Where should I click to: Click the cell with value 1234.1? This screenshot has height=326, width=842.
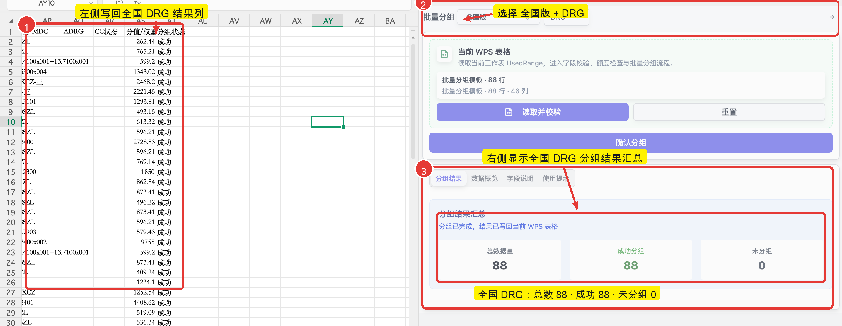(x=140, y=282)
